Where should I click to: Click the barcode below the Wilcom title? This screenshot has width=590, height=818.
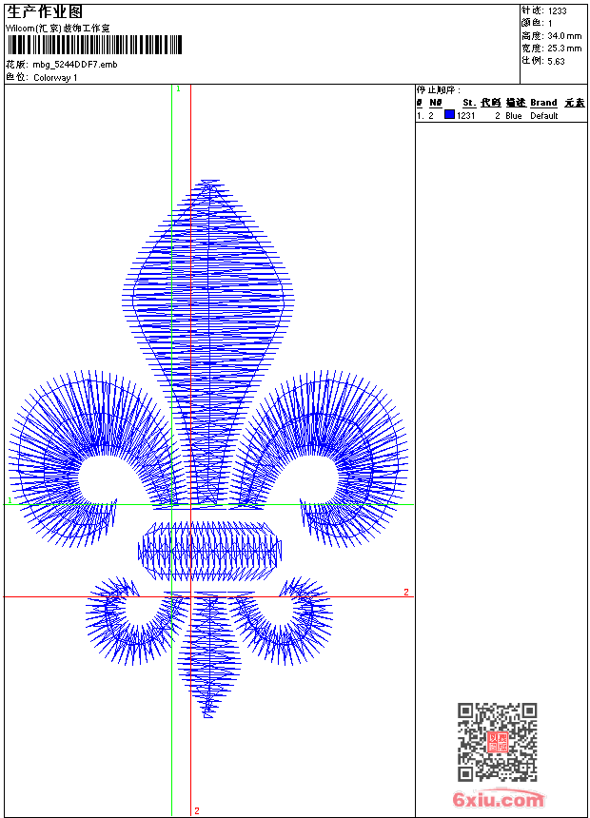click(x=94, y=46)
